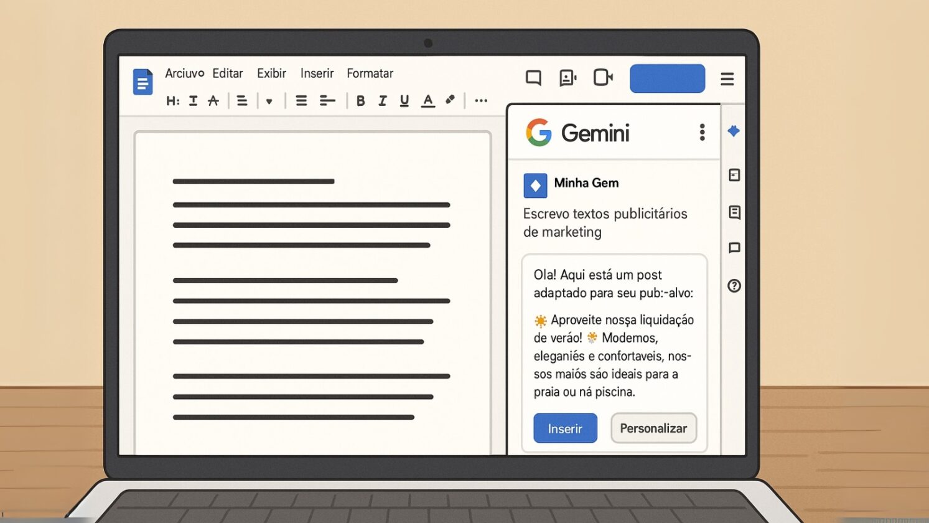Apply italic formatting

click(382, 100)
